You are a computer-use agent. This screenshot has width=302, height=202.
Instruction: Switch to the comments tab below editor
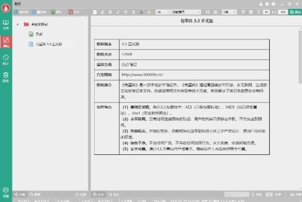[114, 194]
